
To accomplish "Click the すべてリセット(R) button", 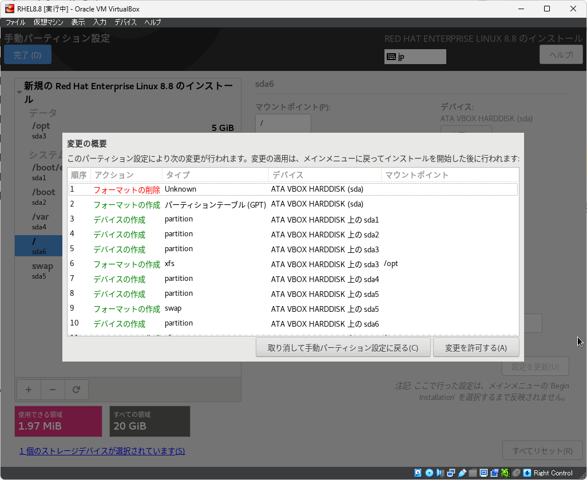I will click(x=542, y=451).
